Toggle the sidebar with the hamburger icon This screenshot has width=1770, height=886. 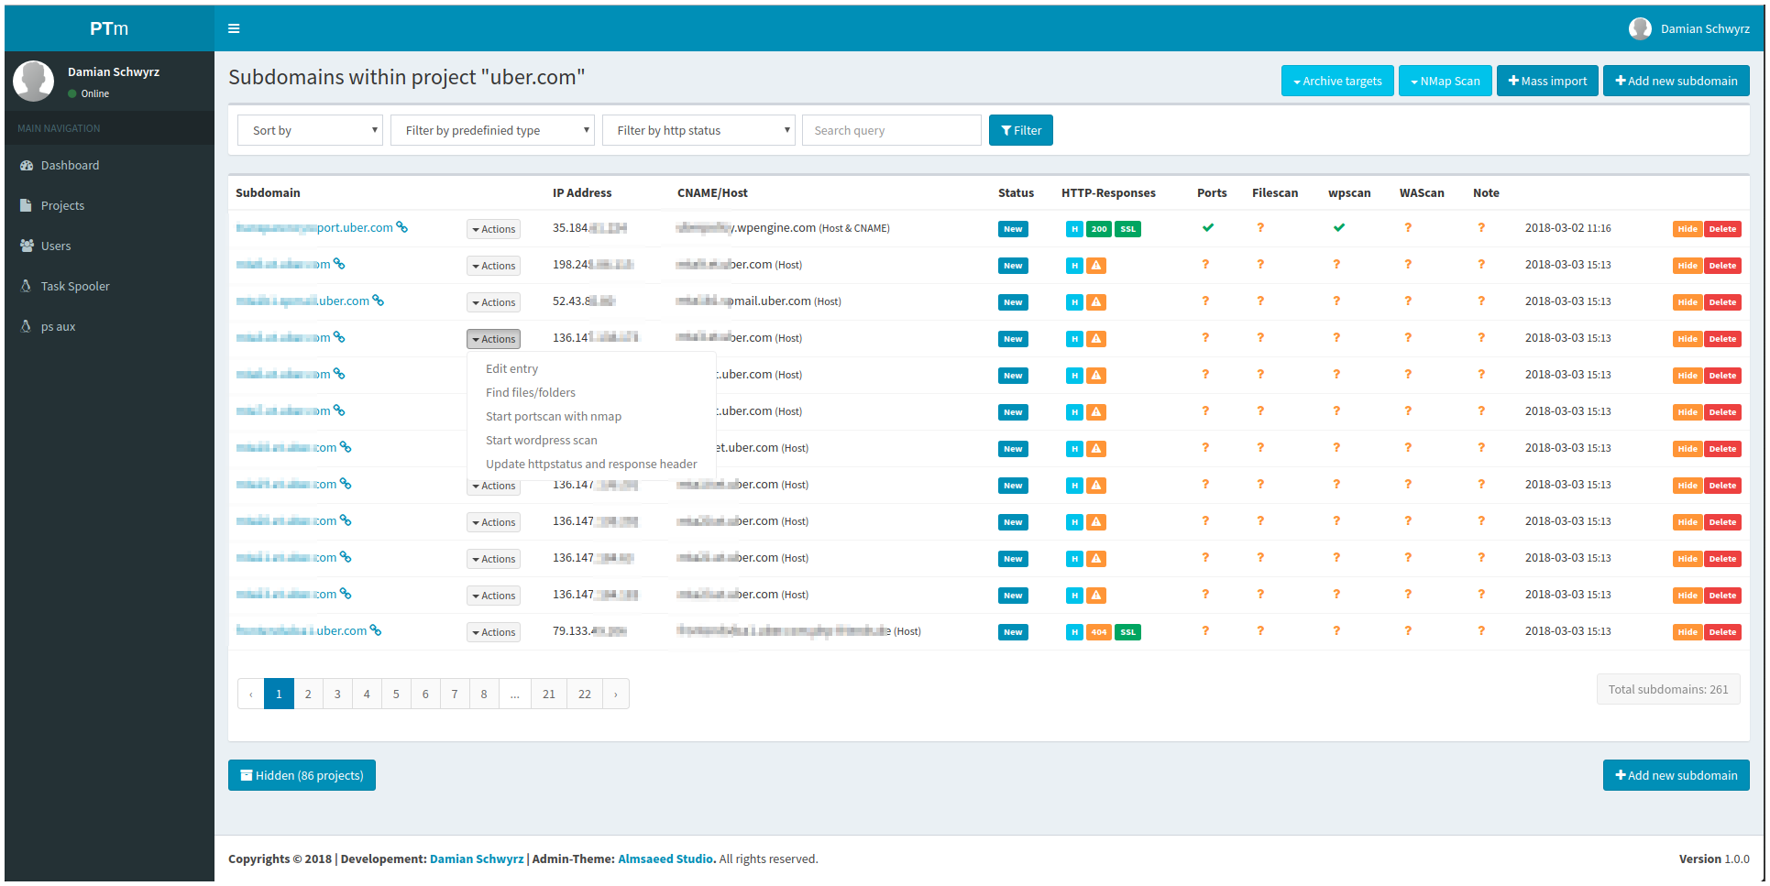234,28
